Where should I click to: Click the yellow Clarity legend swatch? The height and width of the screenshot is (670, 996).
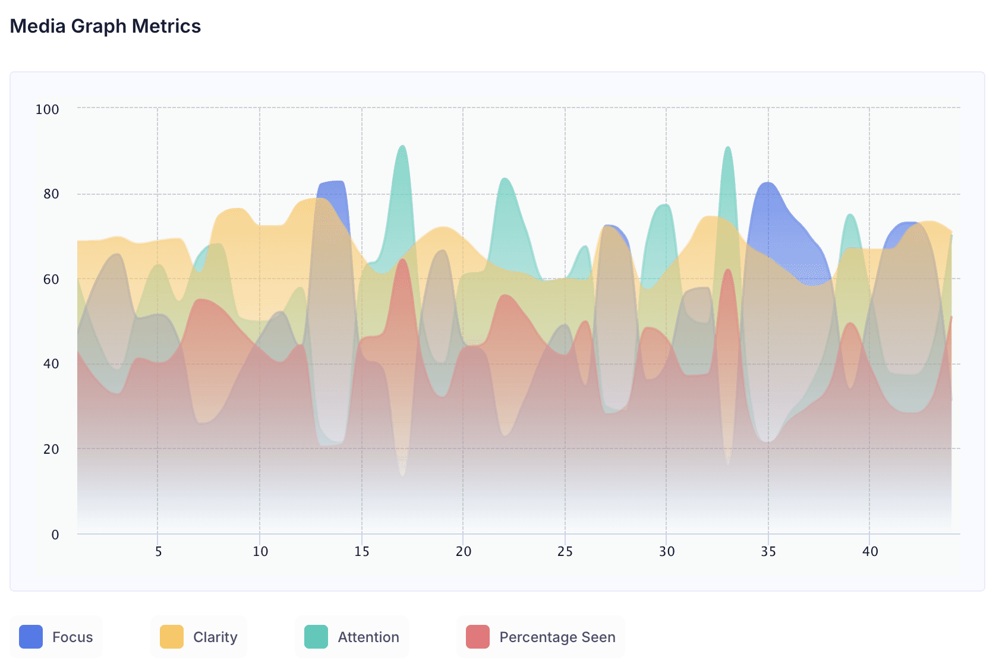click(172, 637)
